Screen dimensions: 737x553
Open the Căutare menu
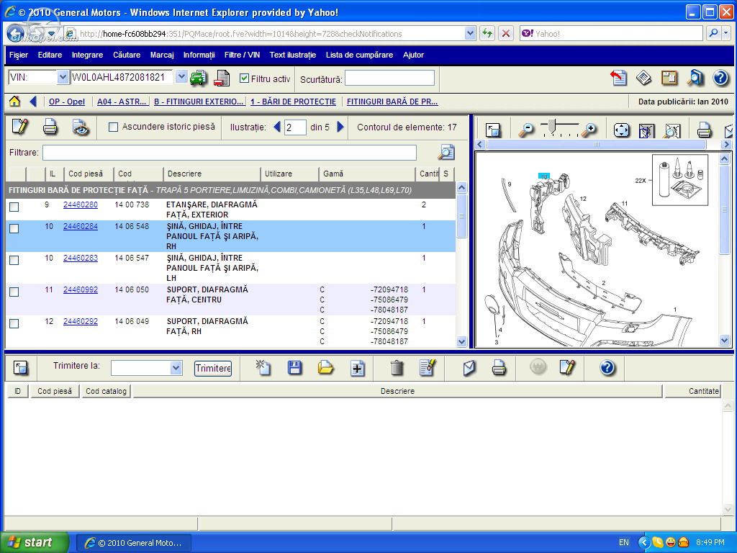pyautogui.click(x=127, y=55)
